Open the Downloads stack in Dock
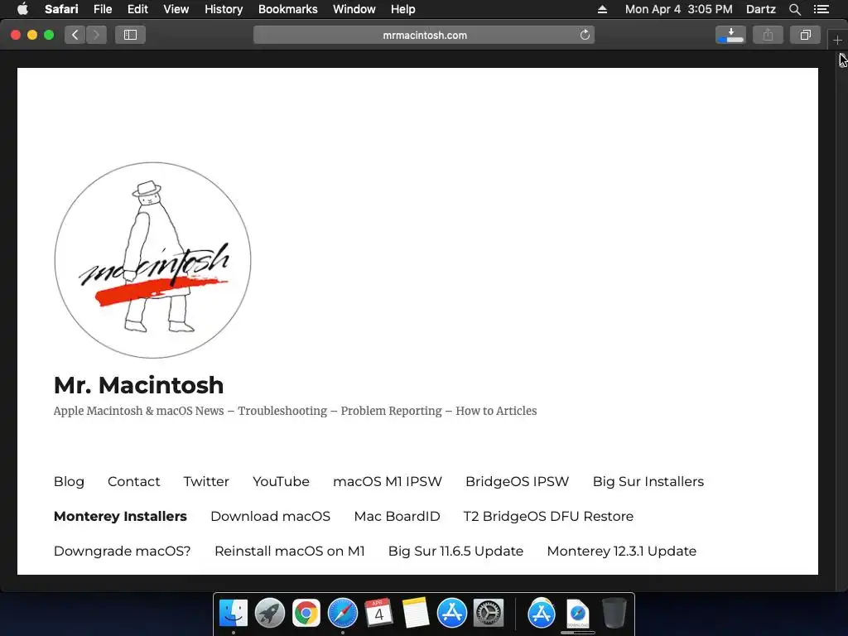Image resolution: width=848 pixels, height=636 pixels. (577, 614)
